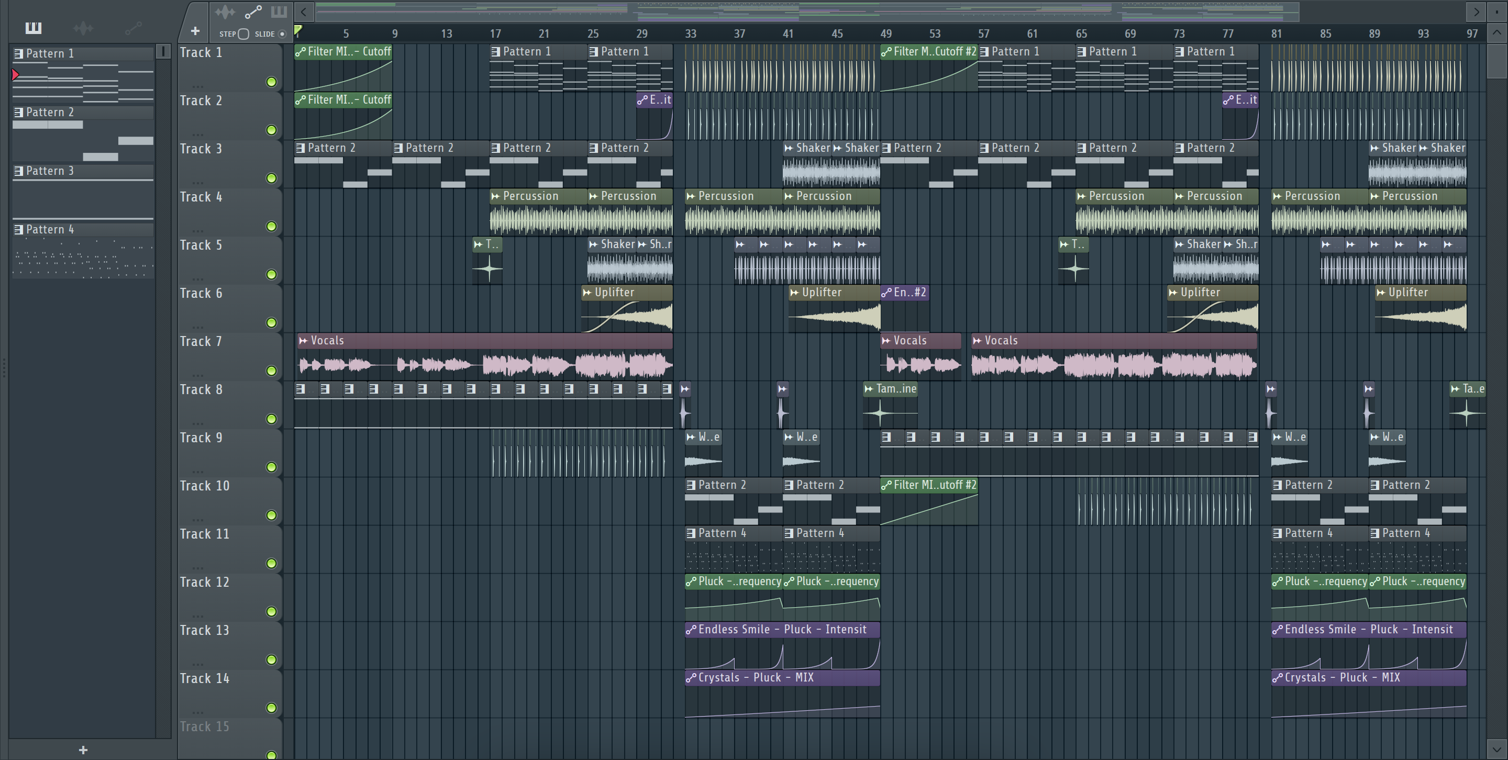Open the first W..e clip menu on Track 9
The image size is (1508, 760).
(x=691, y=437)
